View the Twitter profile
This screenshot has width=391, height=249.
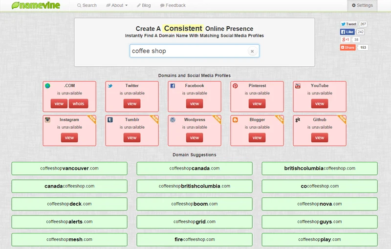(x=132, y=104)
